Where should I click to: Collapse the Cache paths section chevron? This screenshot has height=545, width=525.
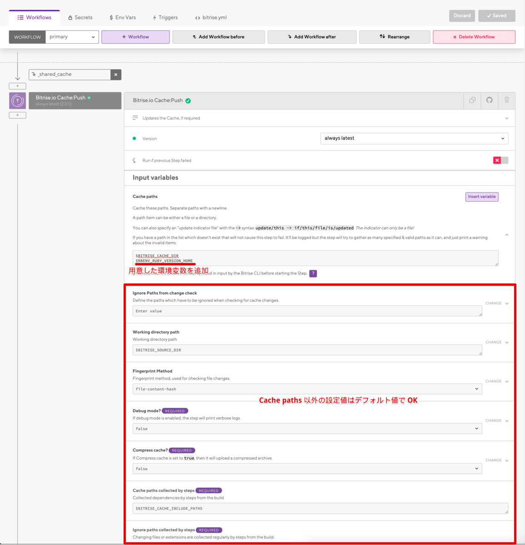coord(507,235)
